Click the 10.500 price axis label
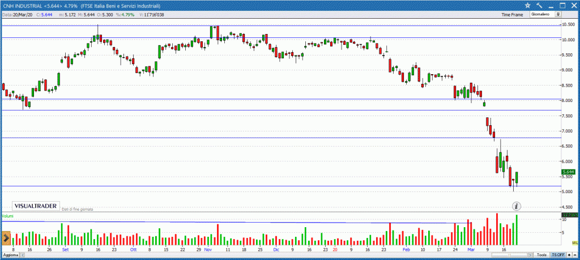580x260 pixels. point(568,25)
